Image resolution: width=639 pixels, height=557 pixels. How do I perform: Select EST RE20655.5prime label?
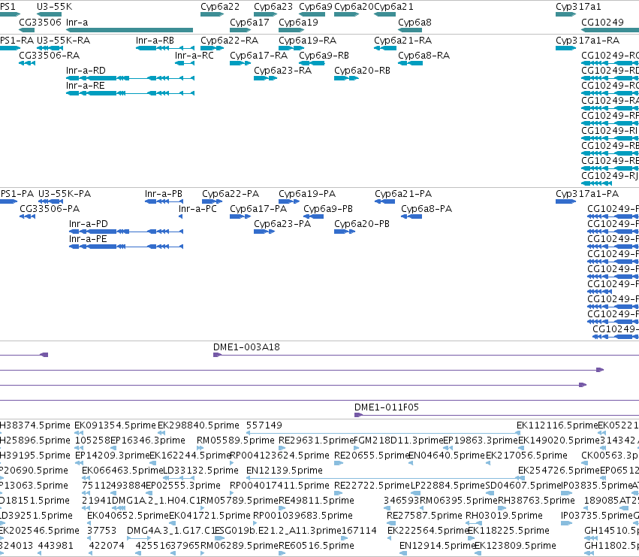371,456
